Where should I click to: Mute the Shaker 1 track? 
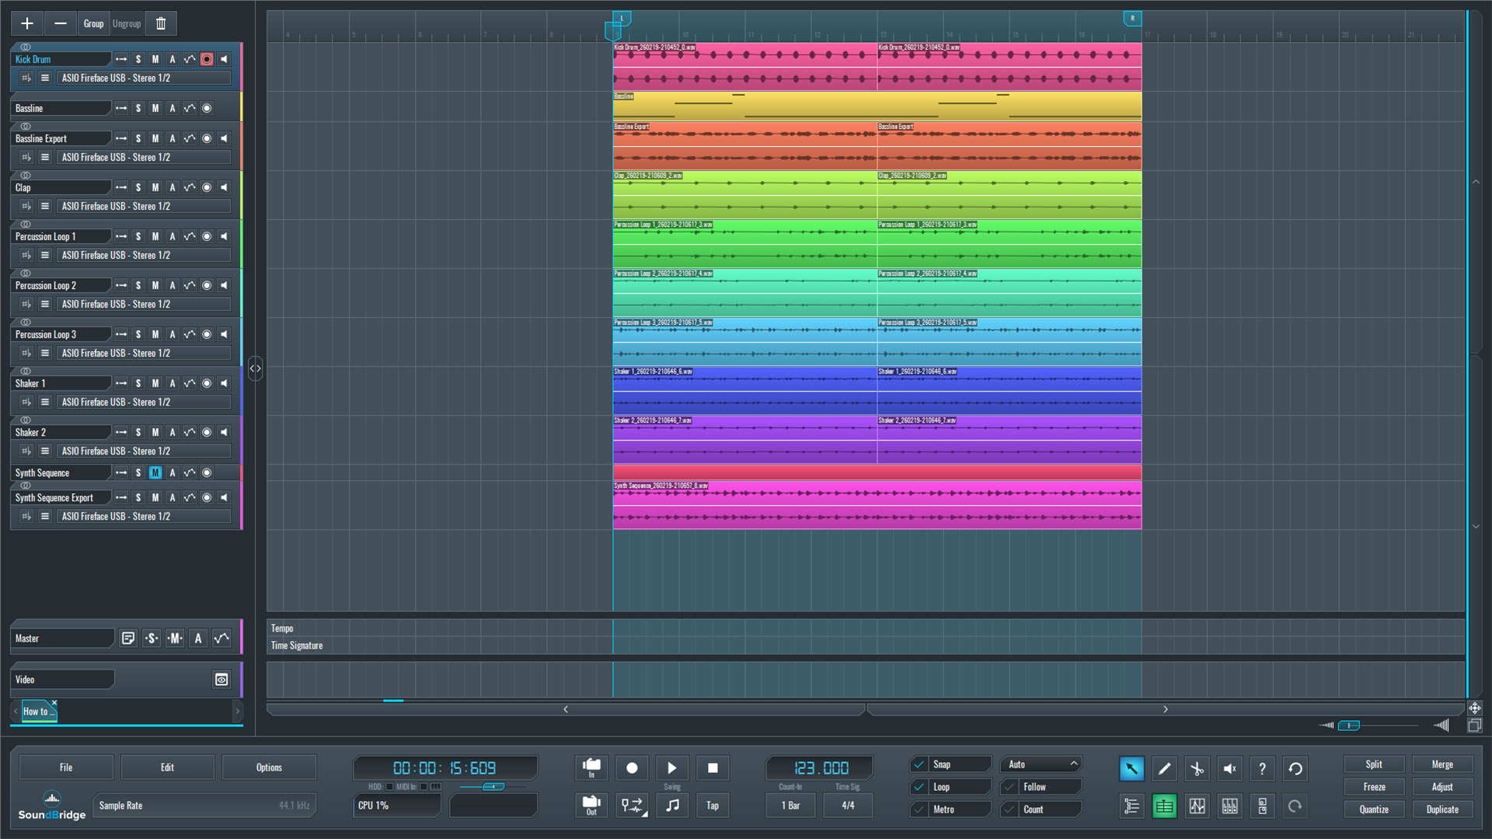155,383
